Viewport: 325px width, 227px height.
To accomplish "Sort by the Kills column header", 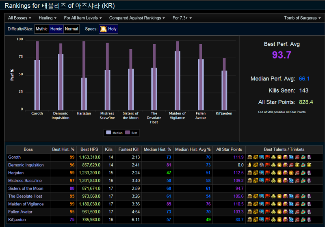I will click(108, 149).
